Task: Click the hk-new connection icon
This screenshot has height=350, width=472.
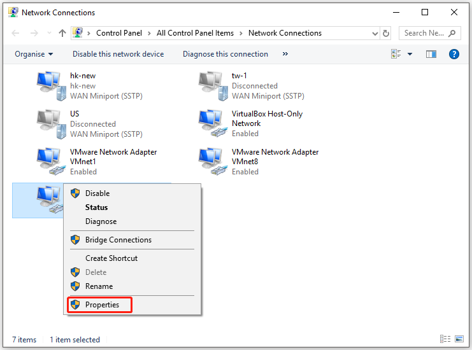Action: pos(52,86)
